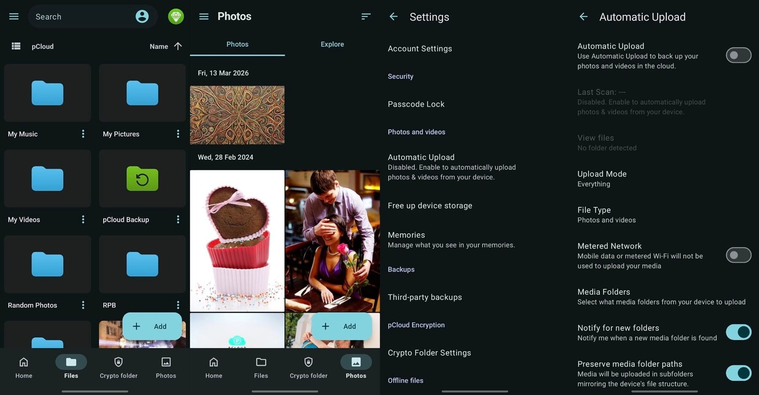Screen dimensions: 759x395
Task: Open Upload Mode option set to Everything
Action: tap(664, 179)
